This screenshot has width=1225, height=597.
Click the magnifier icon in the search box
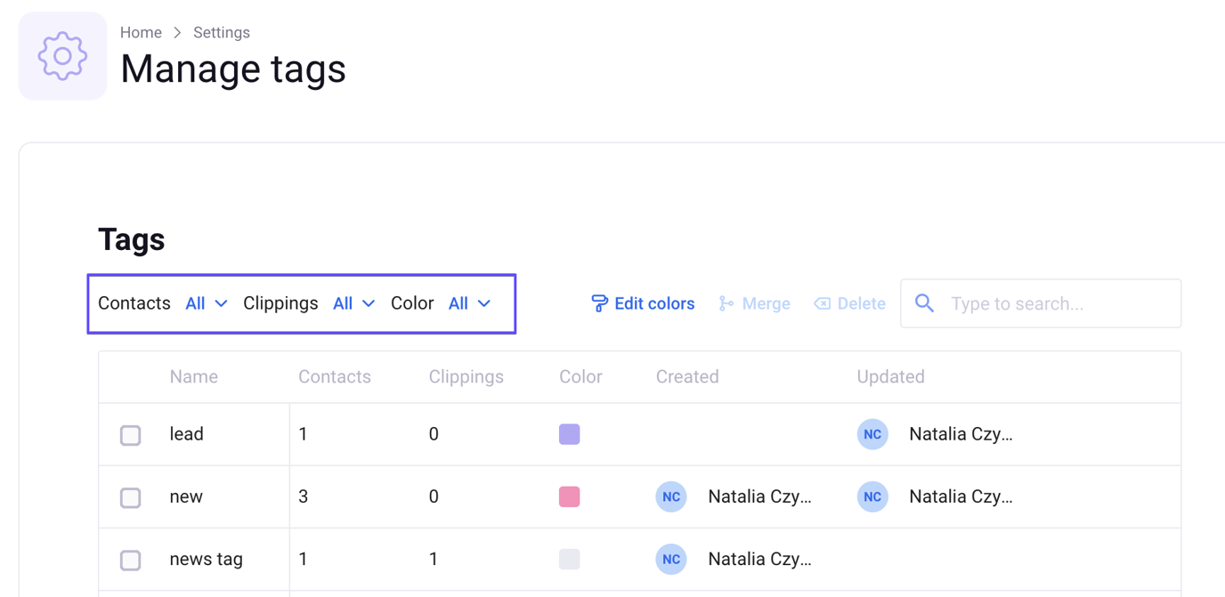(925, 303)
